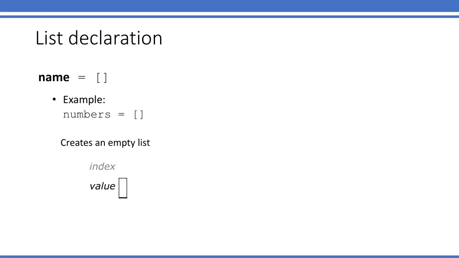Click the word "an" in the caption
The height and width of the screenshot is (258, 459).
pos(100,143)
